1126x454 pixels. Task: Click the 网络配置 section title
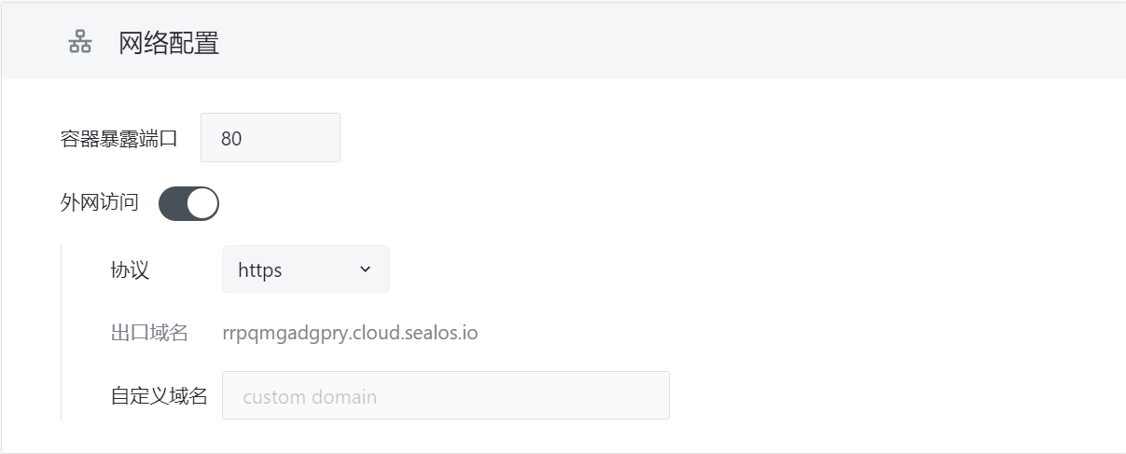click(169, 43)
